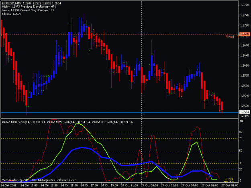Click the 30 level on the stochastic scale
The image size is (251, 188).
(x=241, y=163)
